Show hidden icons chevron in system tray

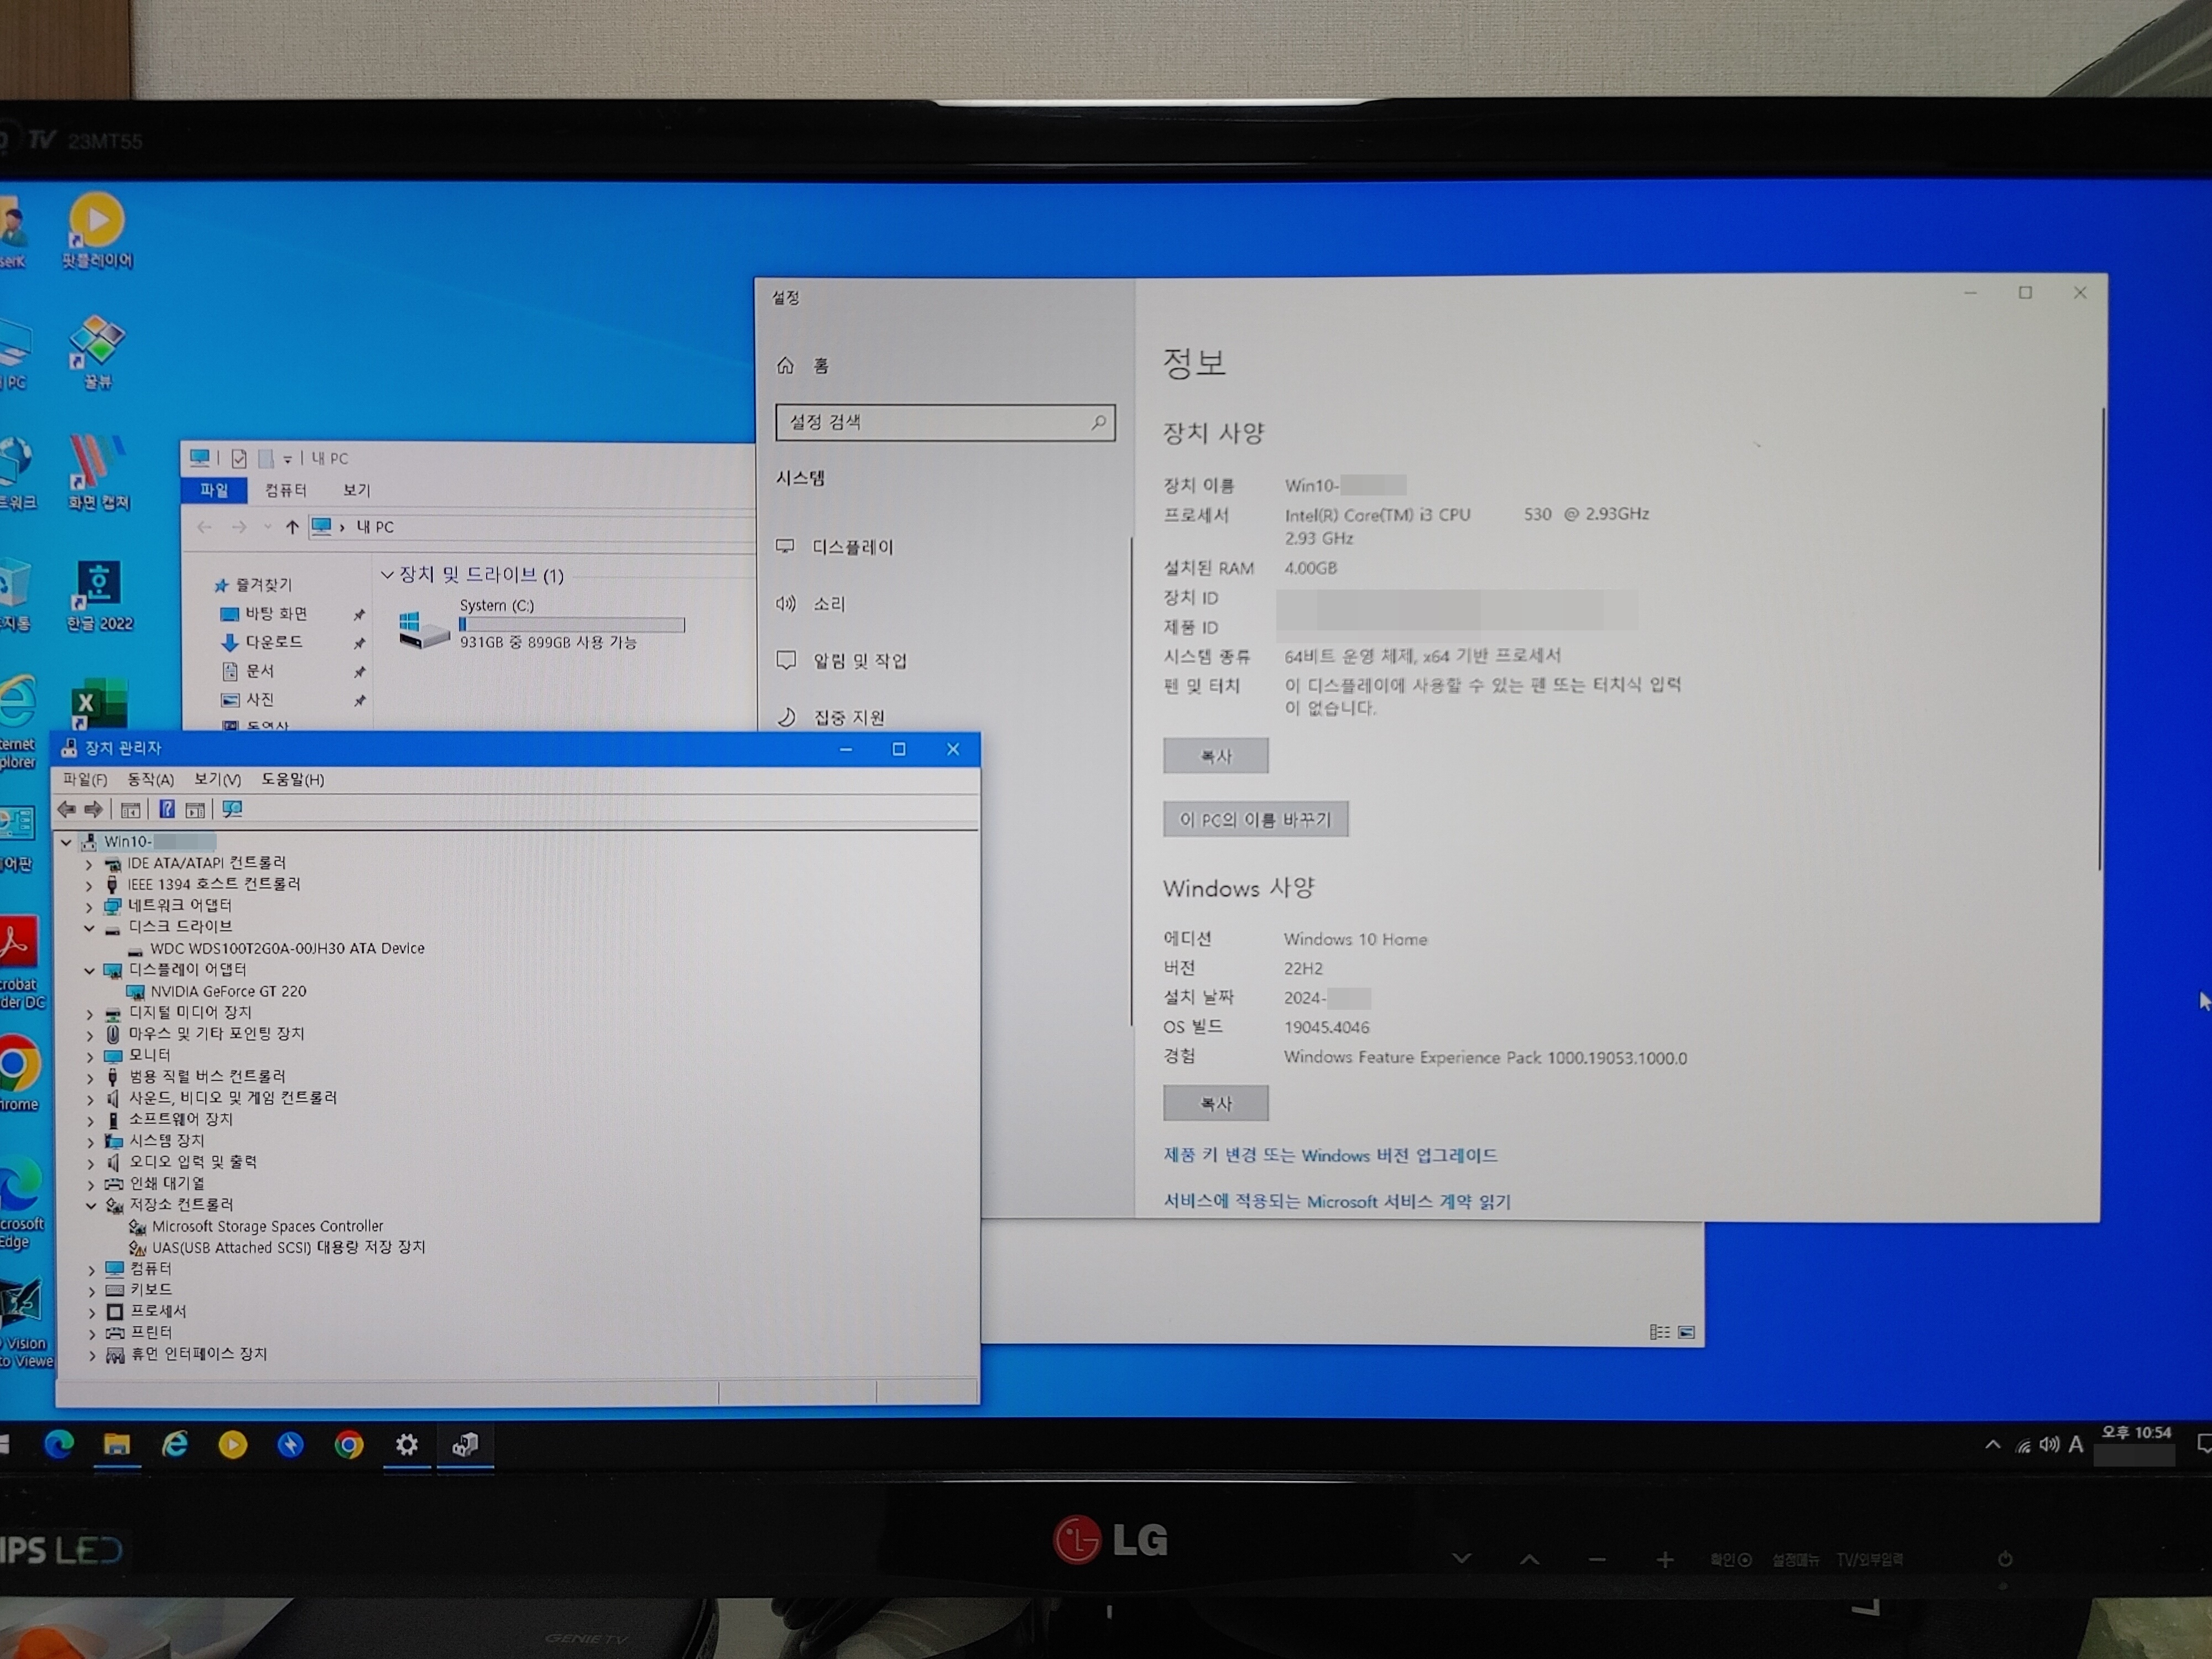coord(1993,1445)
